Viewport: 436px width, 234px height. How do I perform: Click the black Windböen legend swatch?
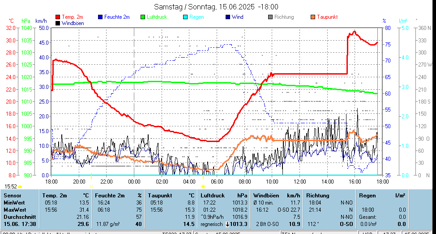(x=58, y=23)
